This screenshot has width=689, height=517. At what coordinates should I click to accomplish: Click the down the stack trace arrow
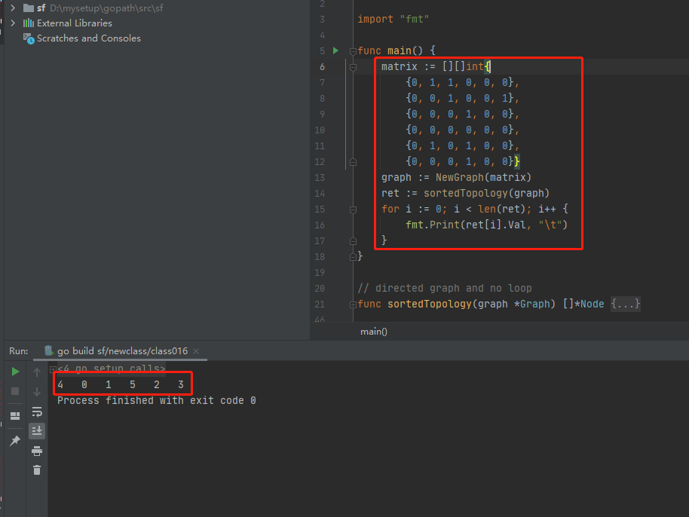37,391
